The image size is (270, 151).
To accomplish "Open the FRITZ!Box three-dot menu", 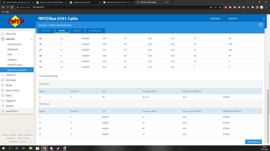I will [x=264, y=19].
